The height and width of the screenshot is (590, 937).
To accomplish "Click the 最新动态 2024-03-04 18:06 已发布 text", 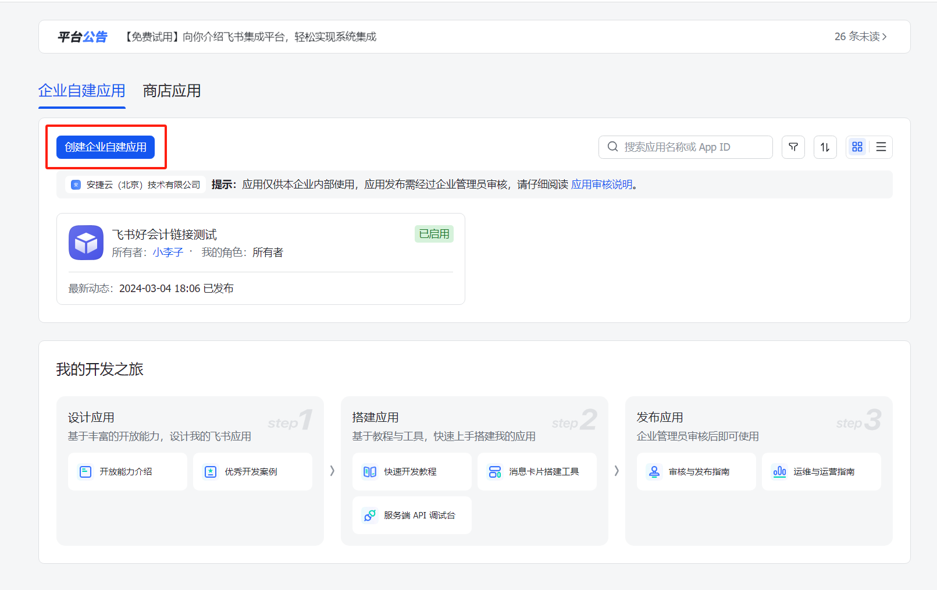I will tap(151, 288).
